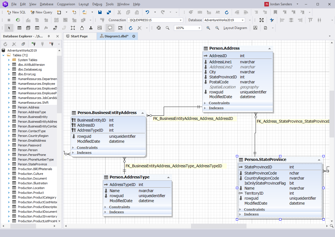Click the New Relation tool icon
The image size is (335, 237).
(55, 28)
